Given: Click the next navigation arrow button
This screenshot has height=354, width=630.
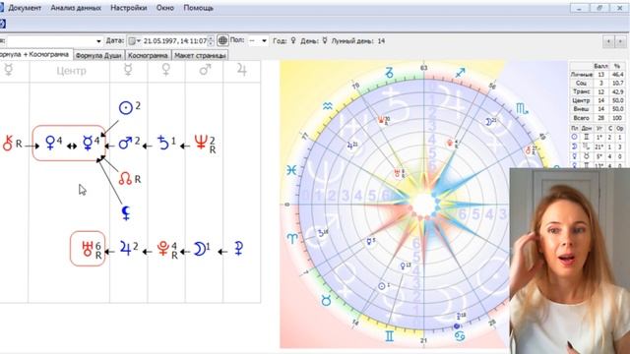Looking at the screenshot, I should click(x=621, y=41).
